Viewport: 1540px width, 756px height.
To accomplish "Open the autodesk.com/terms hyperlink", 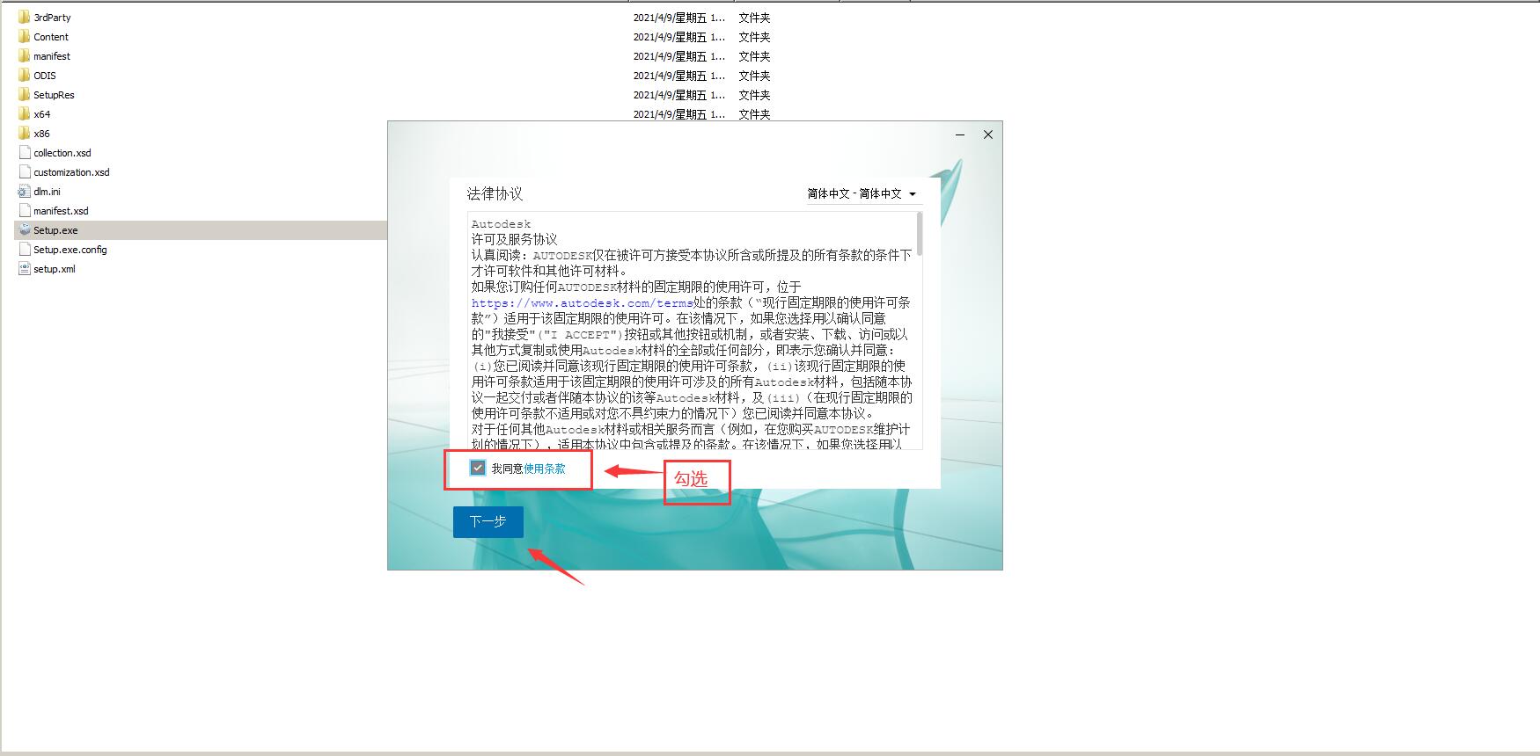I will (582, 303).
